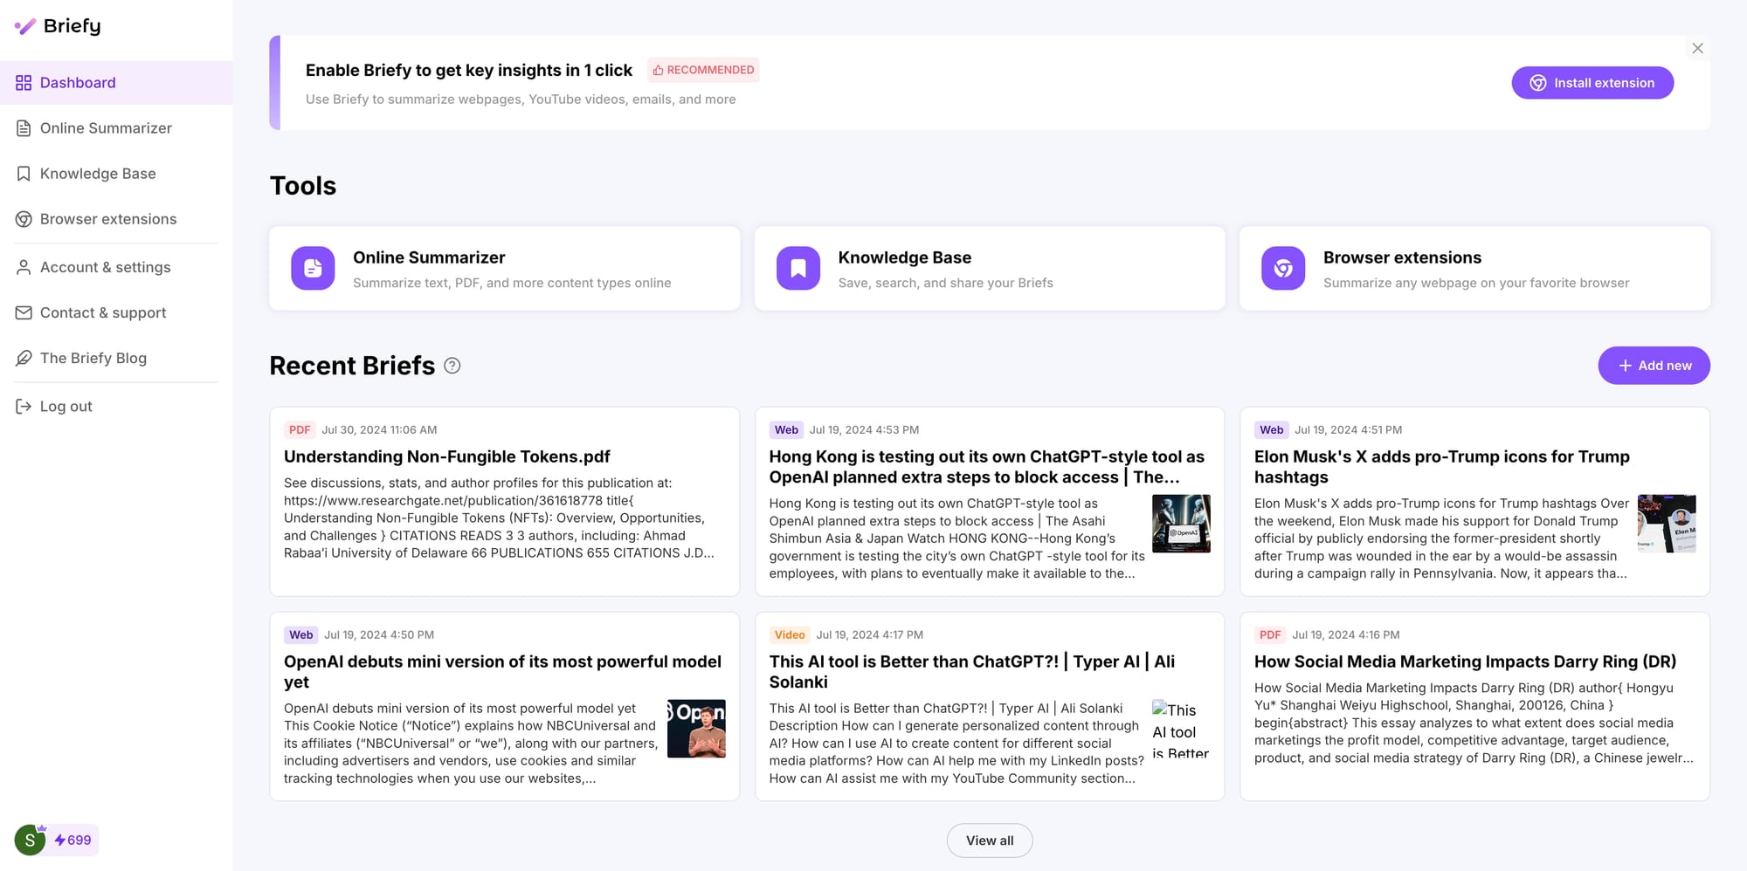Open the Knowledge Base tool card title
Image resolution: width=1747 pixels, height=871 pixels.
[905, 257]
